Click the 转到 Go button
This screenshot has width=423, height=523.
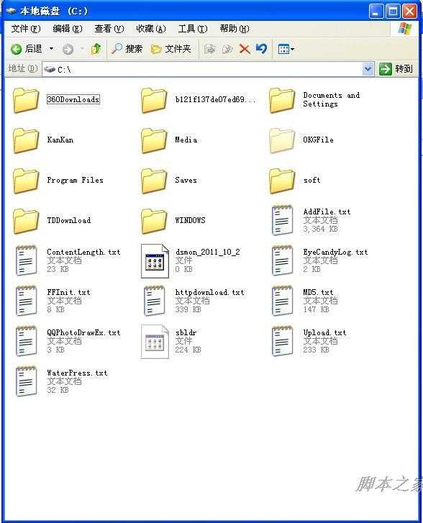point(396,69)
